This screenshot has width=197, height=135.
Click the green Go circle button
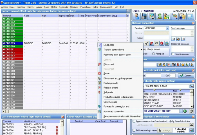point(185,111)
